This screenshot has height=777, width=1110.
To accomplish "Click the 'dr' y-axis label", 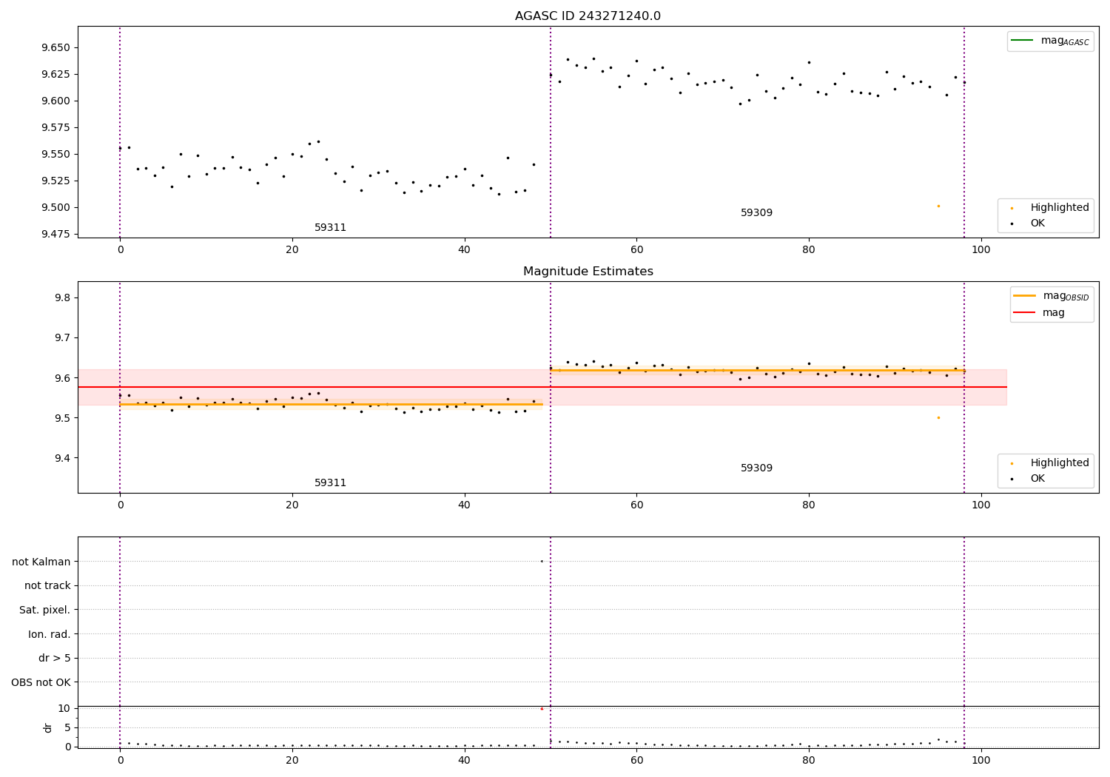I will coord(48,727).
